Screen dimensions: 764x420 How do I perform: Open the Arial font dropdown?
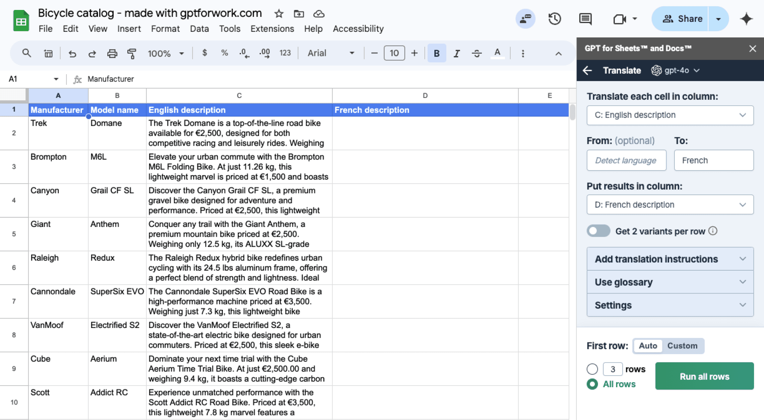[331, 53]
